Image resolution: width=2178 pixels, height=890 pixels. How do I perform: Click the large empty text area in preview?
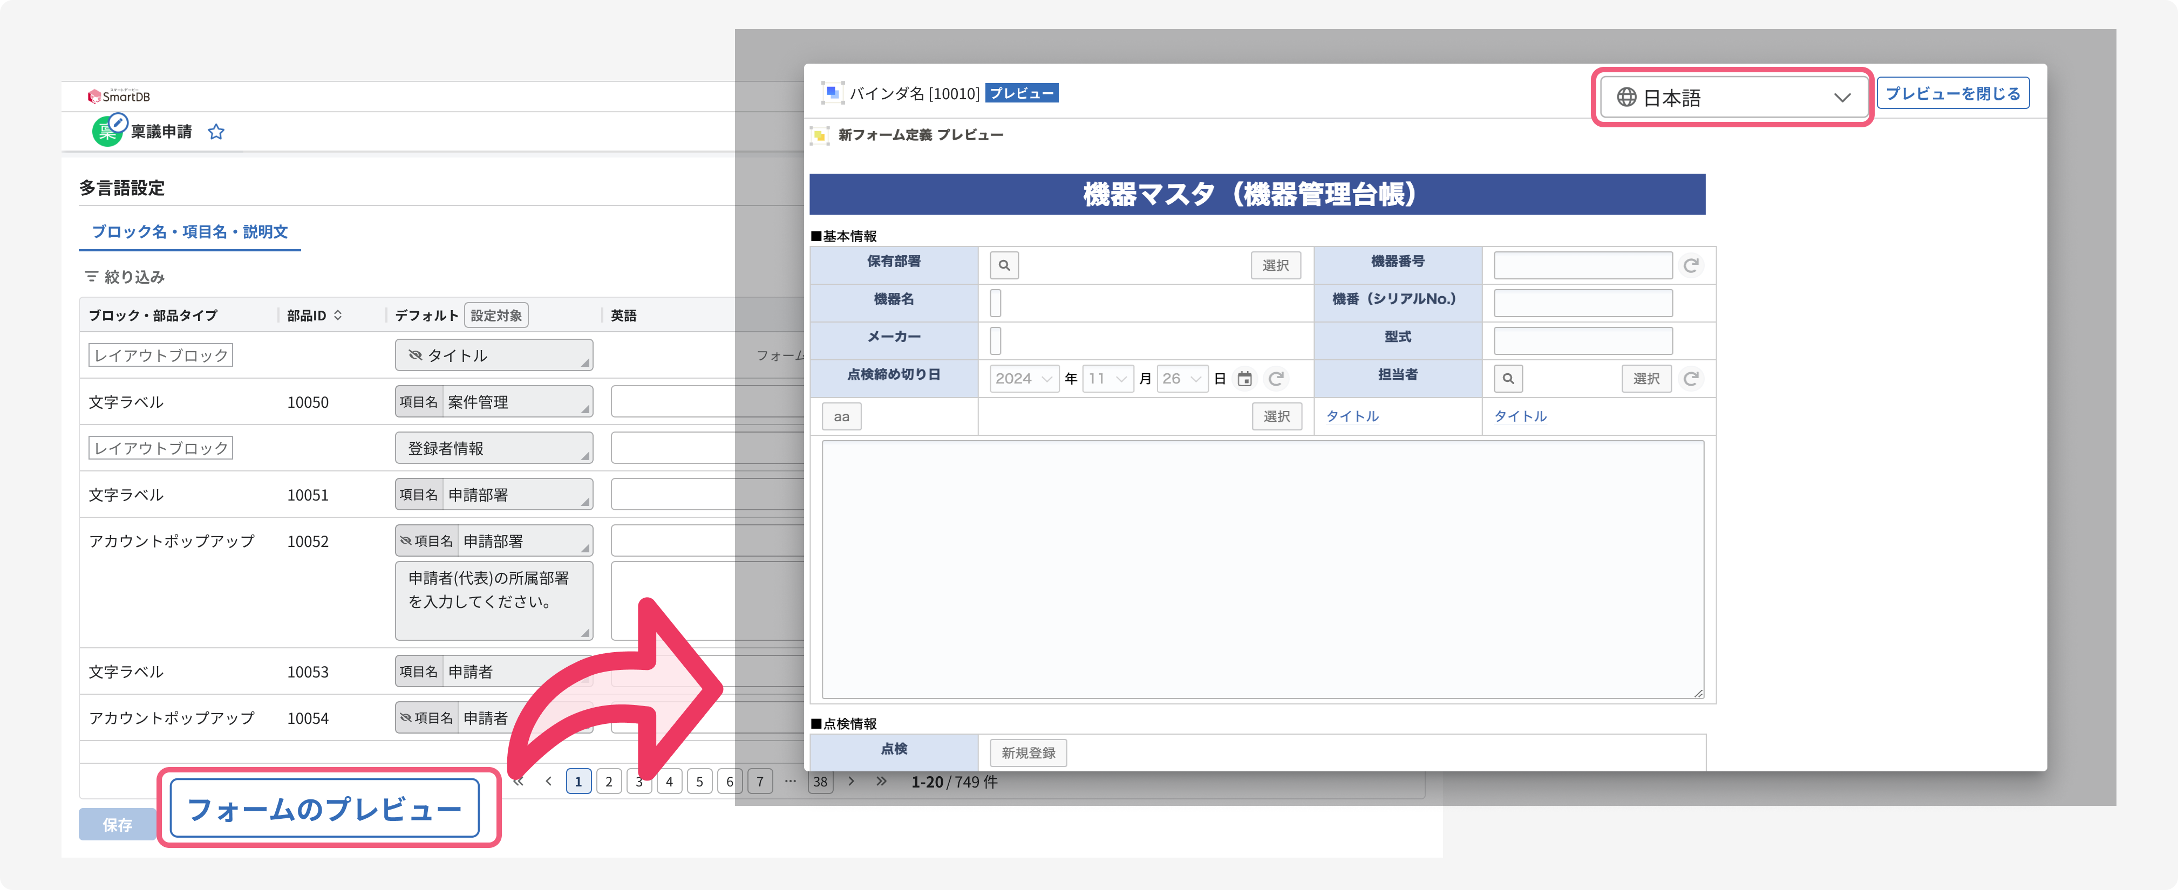(1262, 570)
